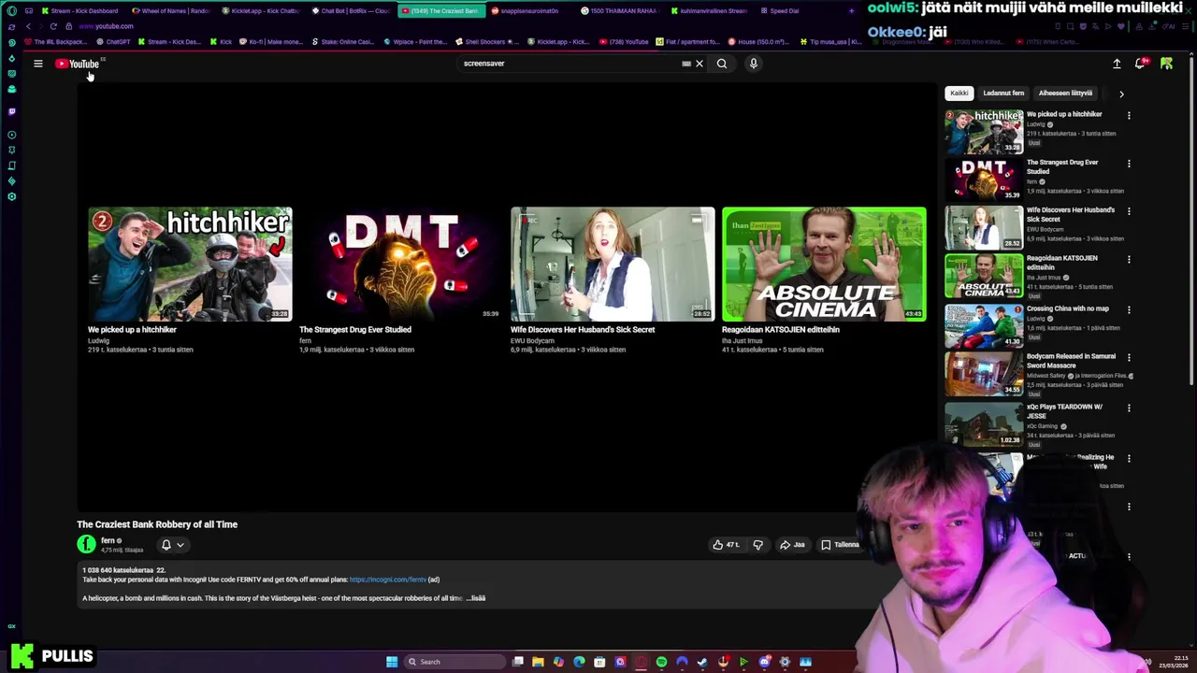Open YouTube notifications bell
The width and height of the screenshot is (1197, 673).
pos(1140,64)
